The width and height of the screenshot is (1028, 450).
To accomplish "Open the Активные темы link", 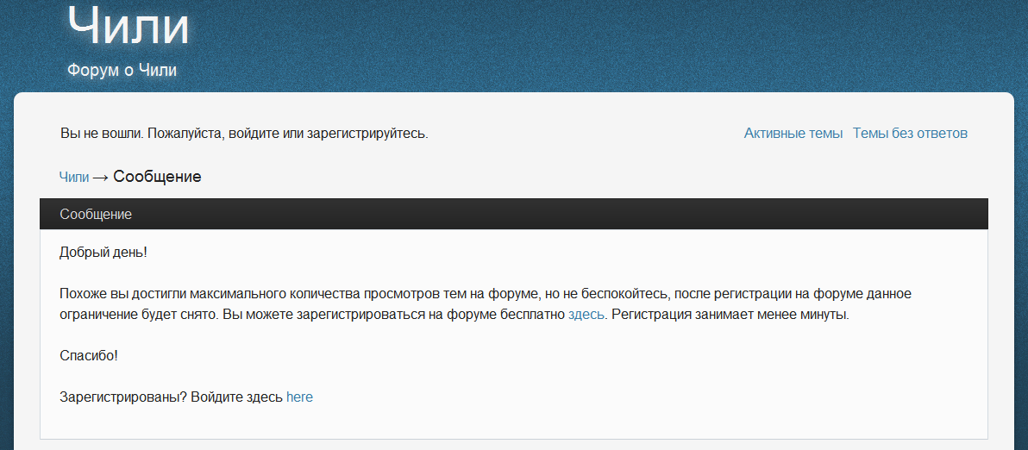I will 793,134.
